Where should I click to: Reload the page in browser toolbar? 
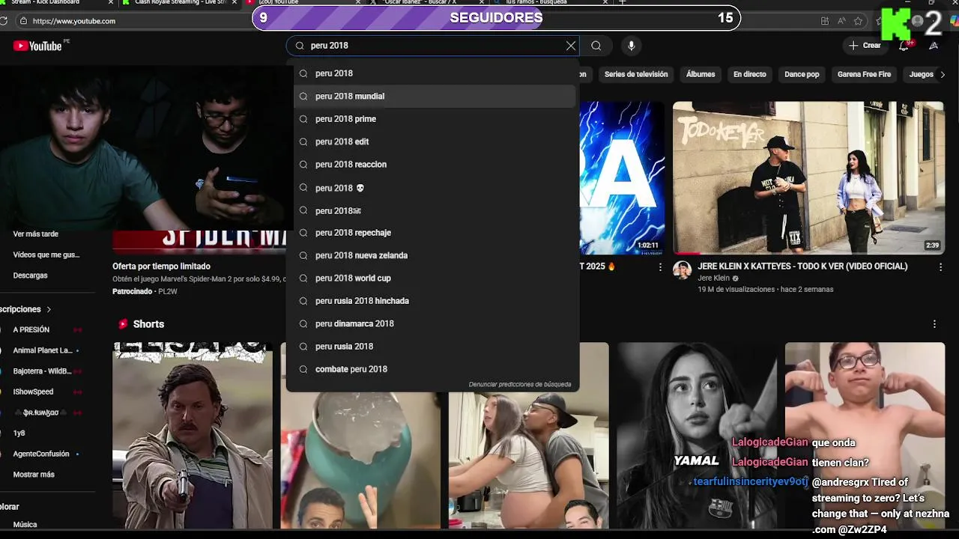tap(4, 21)
